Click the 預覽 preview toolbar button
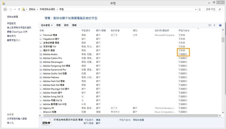 pos(58,25)
